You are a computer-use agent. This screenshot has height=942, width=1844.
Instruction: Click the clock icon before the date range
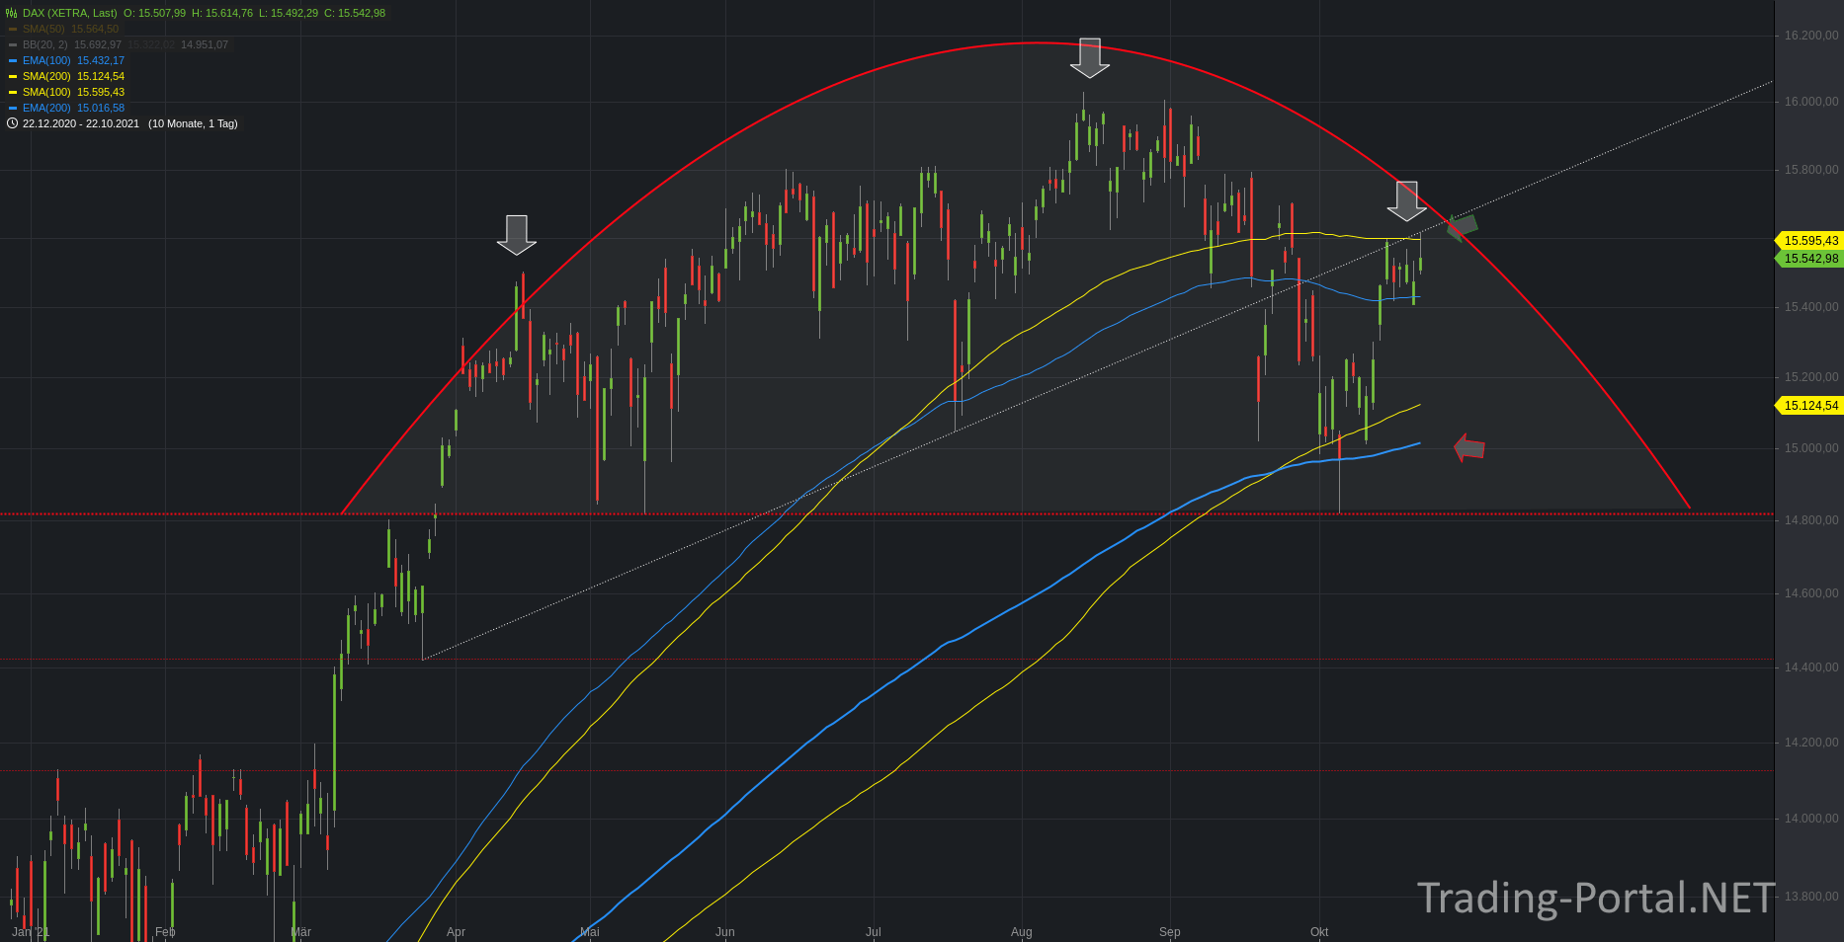(12, 123)
